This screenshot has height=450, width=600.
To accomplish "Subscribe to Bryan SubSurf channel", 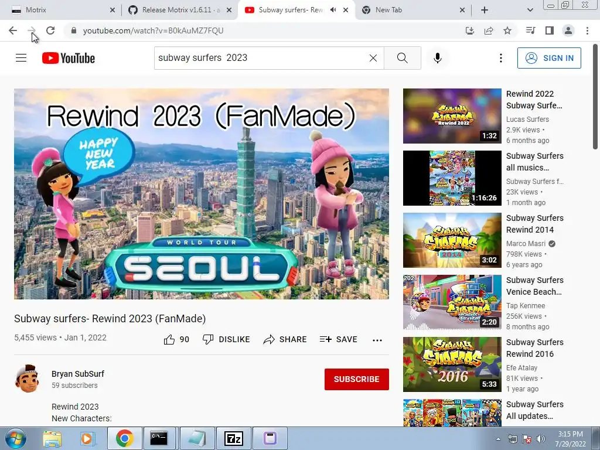I will [x=357, y=379].
